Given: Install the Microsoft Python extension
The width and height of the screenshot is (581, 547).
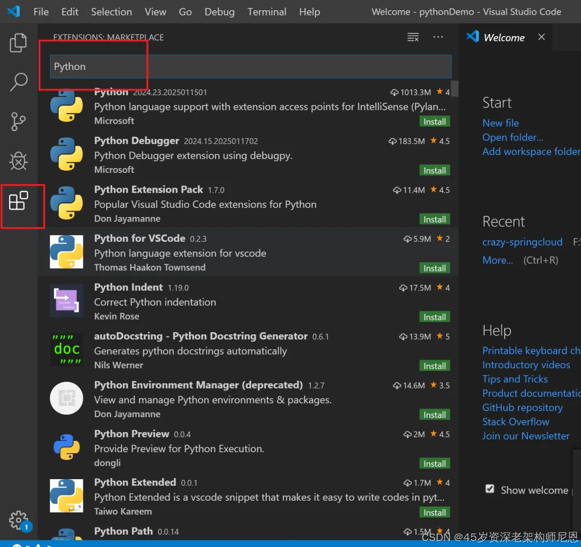Looking at the screenshot, I should pyautogui.click(x=435, y=122).
